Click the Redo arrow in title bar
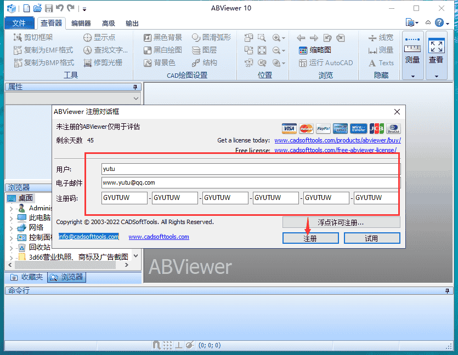 tap(71, 8)
